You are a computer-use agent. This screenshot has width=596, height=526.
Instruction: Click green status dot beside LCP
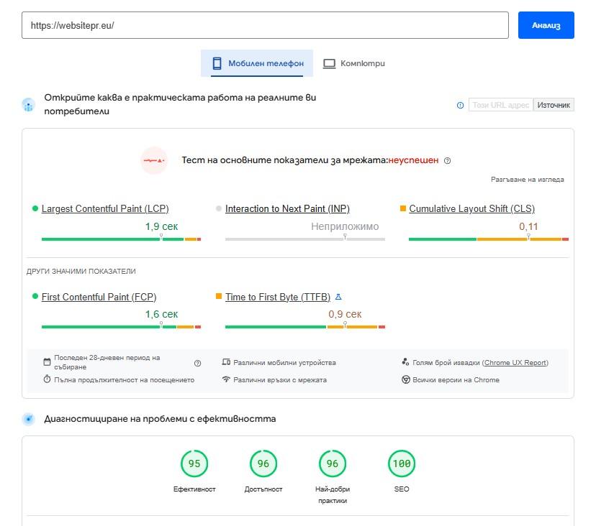pyautogui.click(x=35, y=208)
